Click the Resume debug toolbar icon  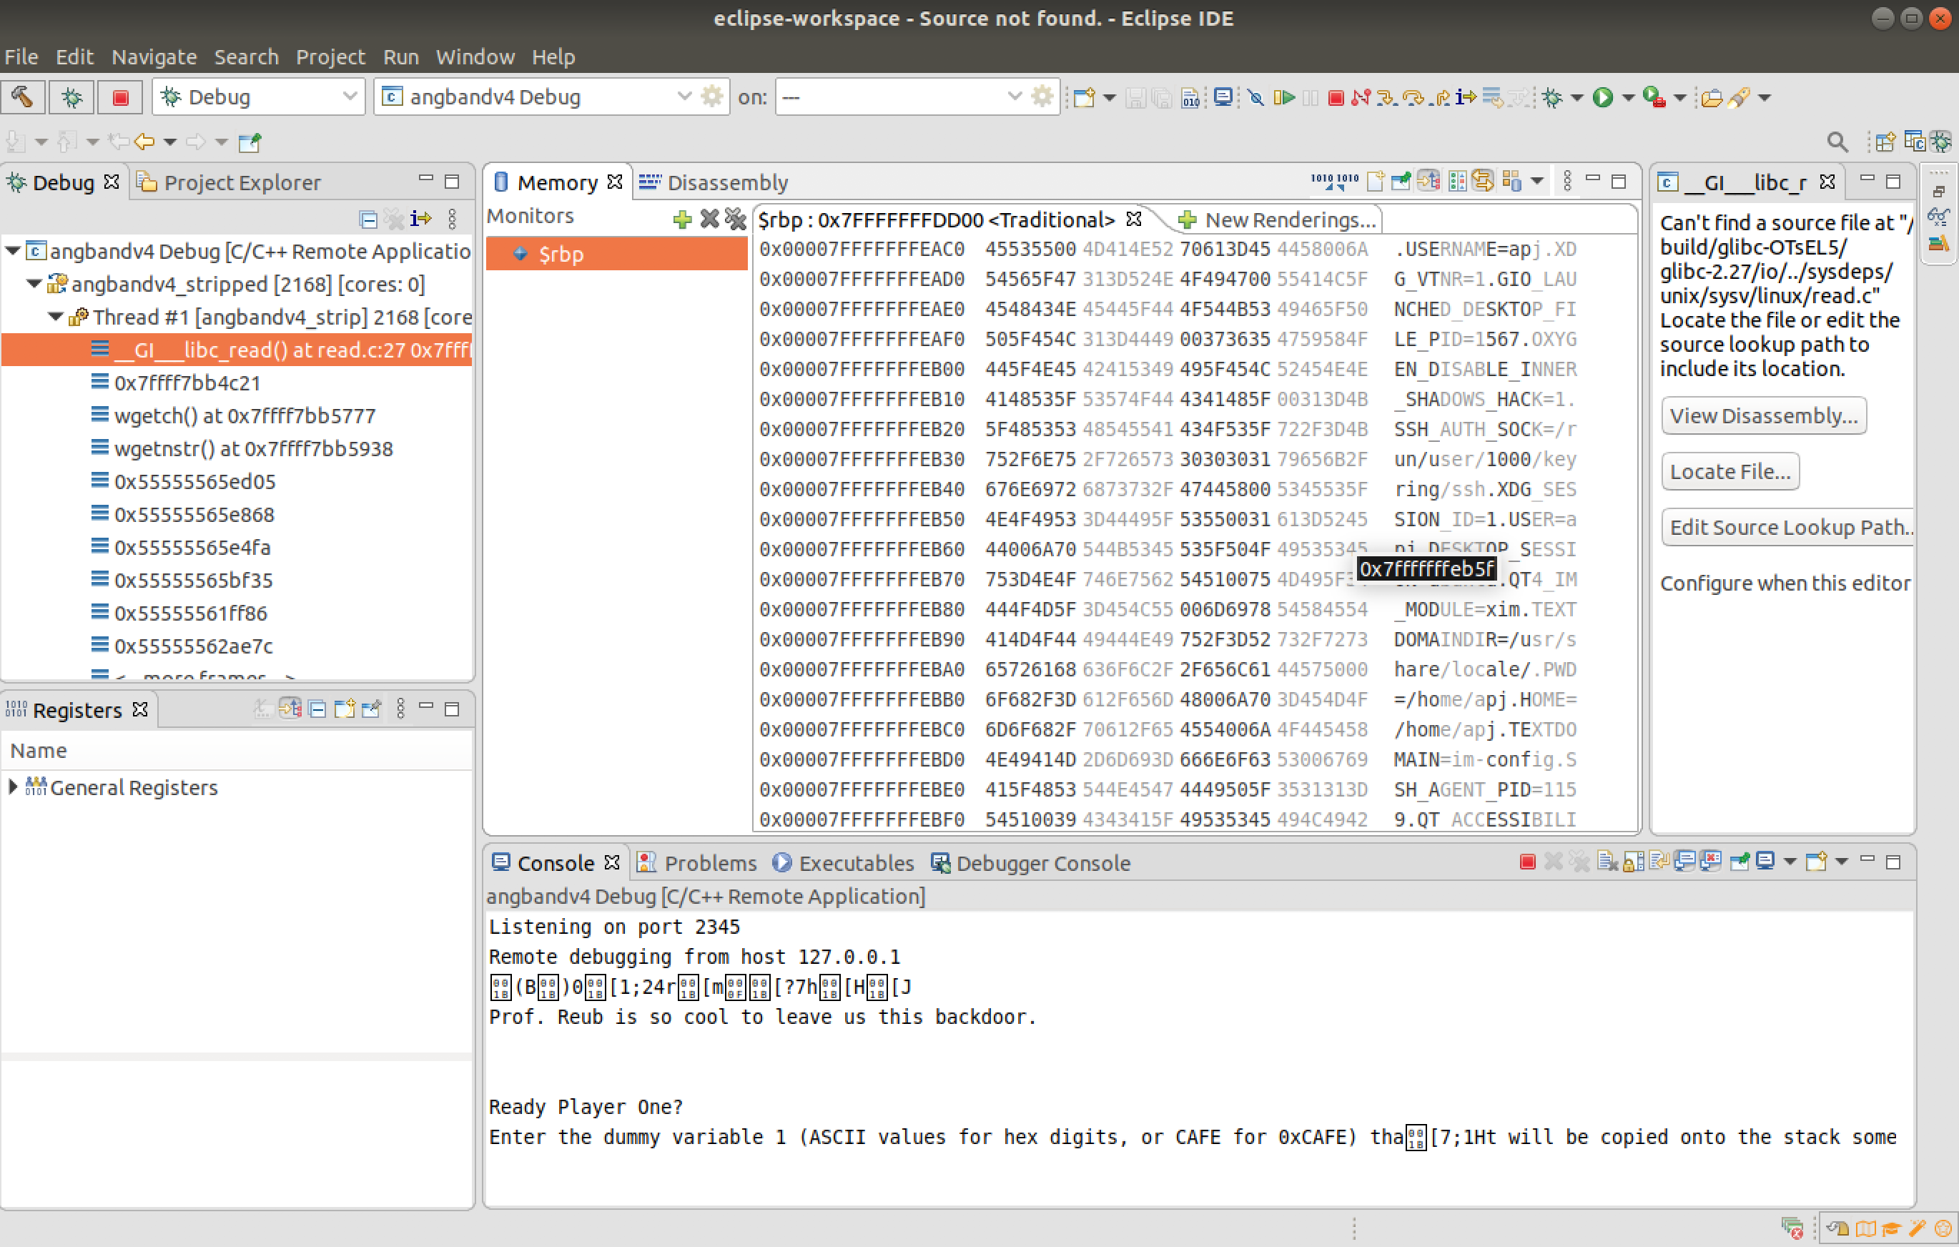click(1284, 98)
